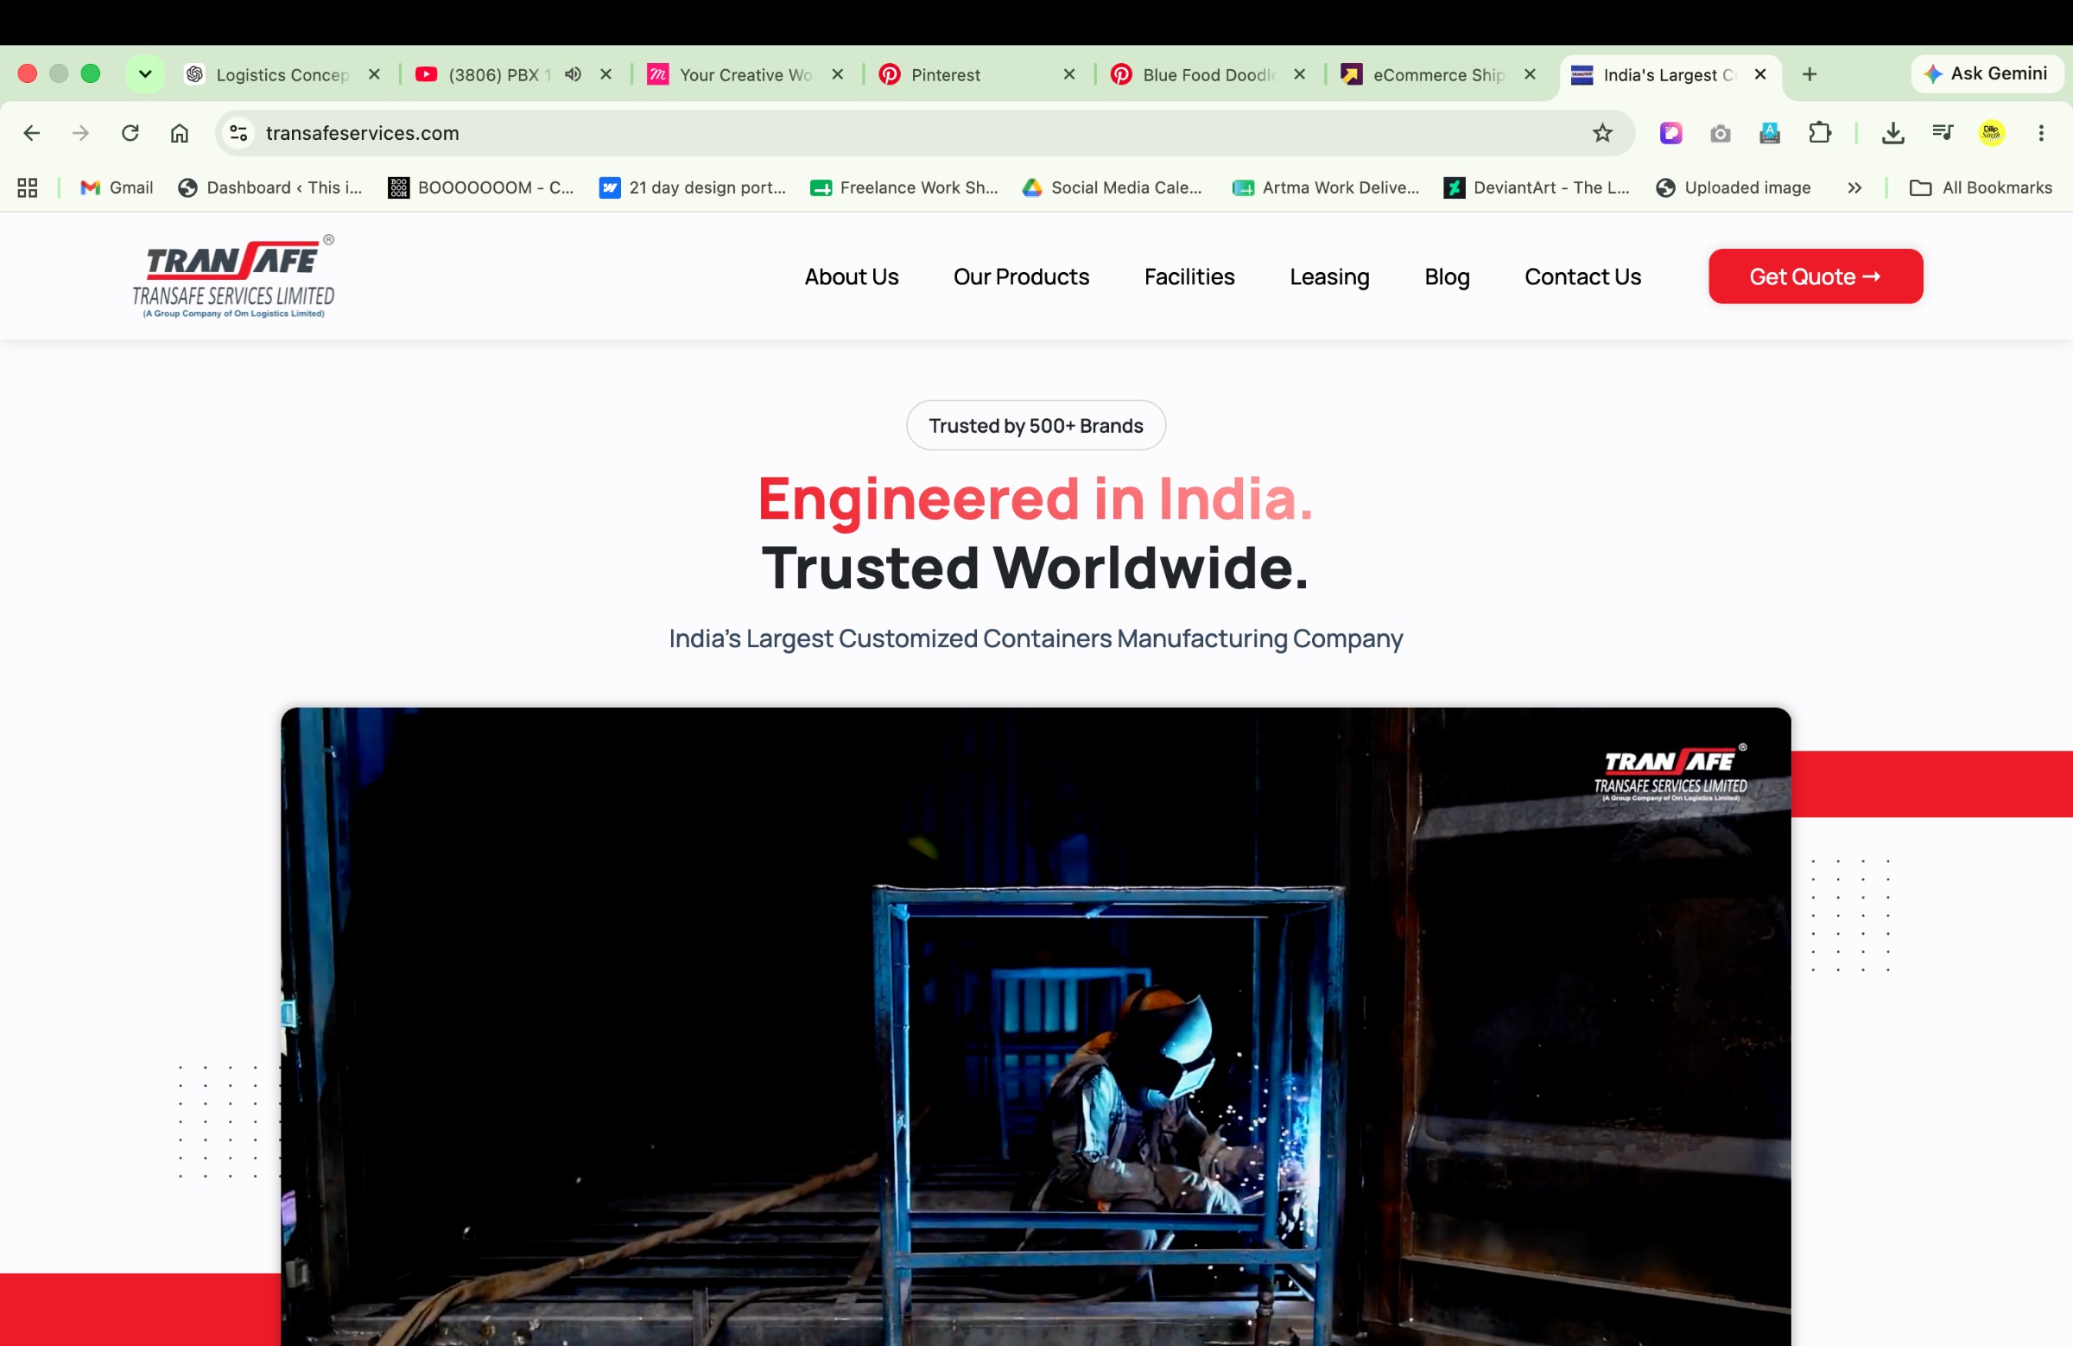Image resolution: width=2073 pixels, height=1346 pixels.
Task: Close the Pinterest tab
Action: tap(1069, 75)
